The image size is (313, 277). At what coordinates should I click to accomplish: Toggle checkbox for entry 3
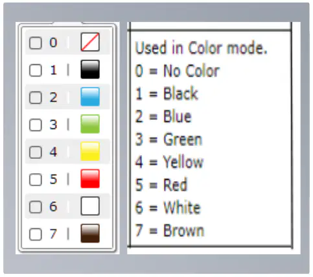tap(36, 125)
